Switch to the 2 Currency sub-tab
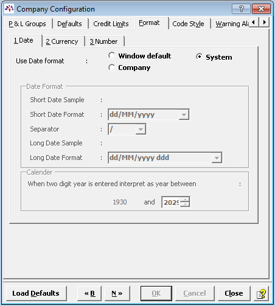This screenshot has height=306, width=275. click(x=62, y=41)
